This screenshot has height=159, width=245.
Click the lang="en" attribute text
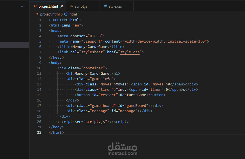[71, 25]
